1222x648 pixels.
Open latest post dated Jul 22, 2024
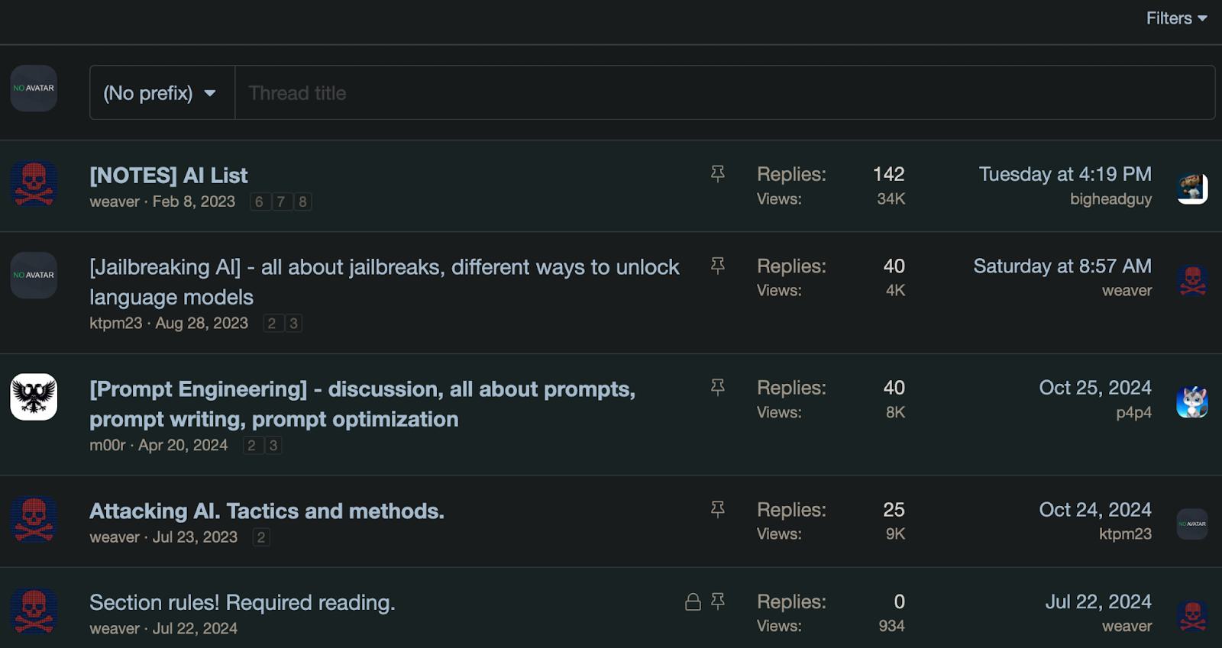pos(1098,601)
